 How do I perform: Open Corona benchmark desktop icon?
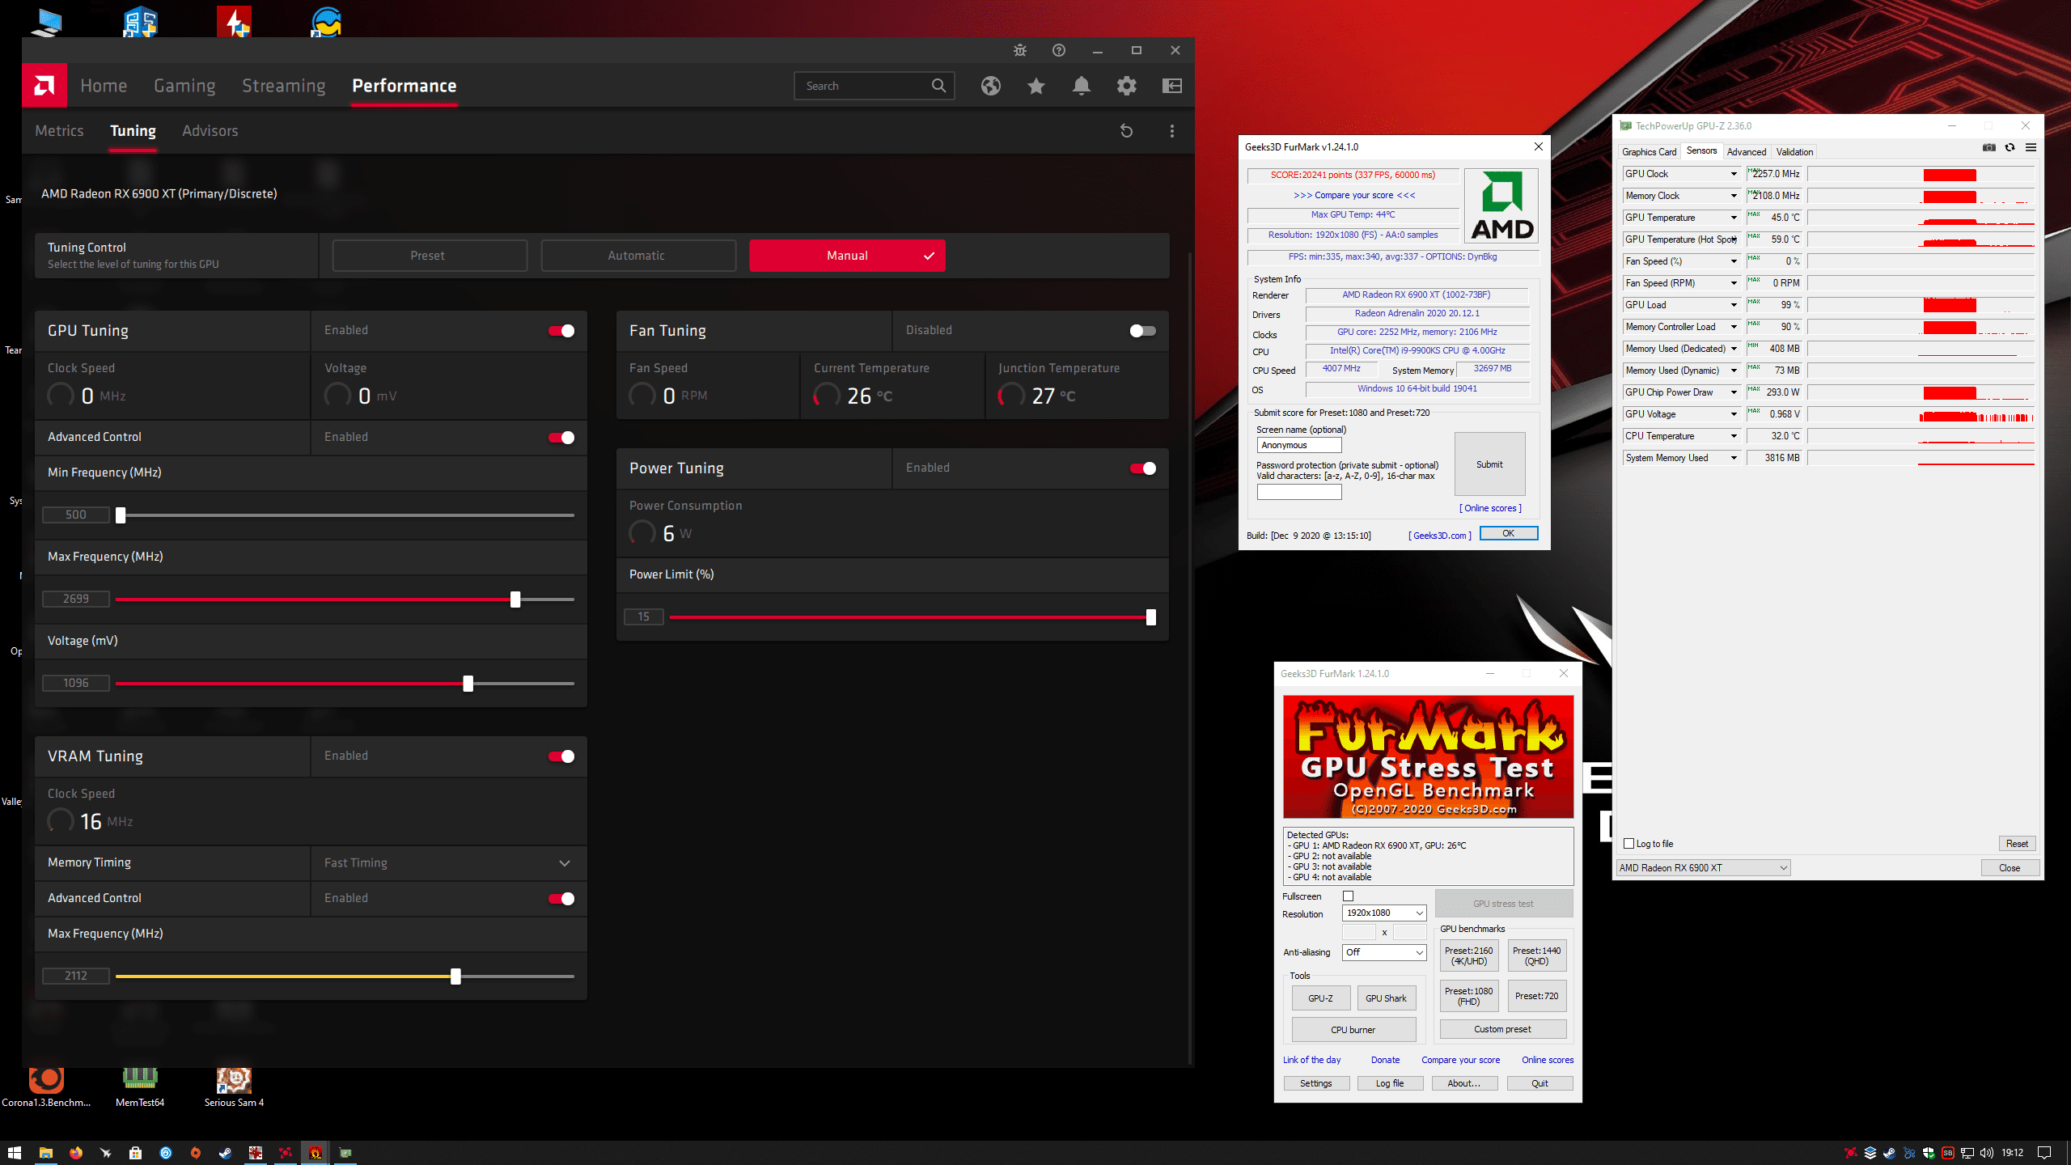(x=46, y=1087)
